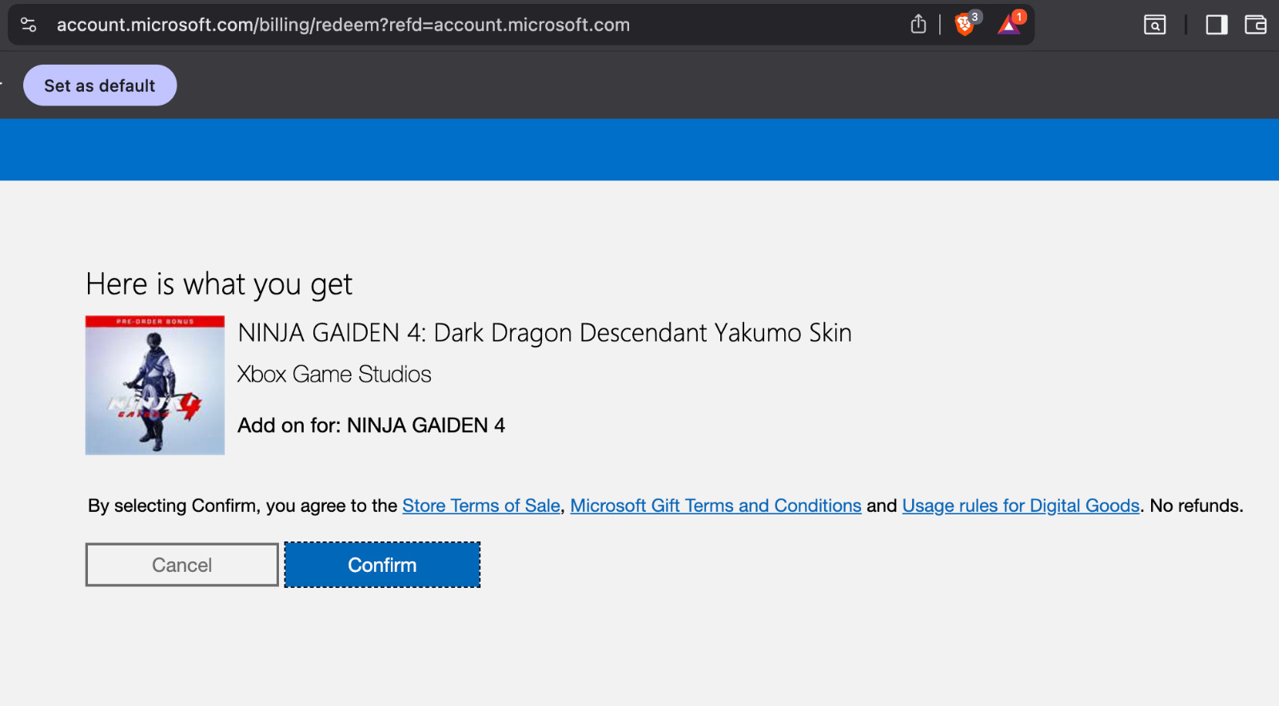
Task: Toggle the browser sidebar panel icon
Action: (x=1217, y=25)
